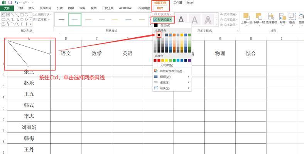This screenshot has height=154, width=304.
Task: Select the right block arrow shape
Action: (x=22, y=20)
